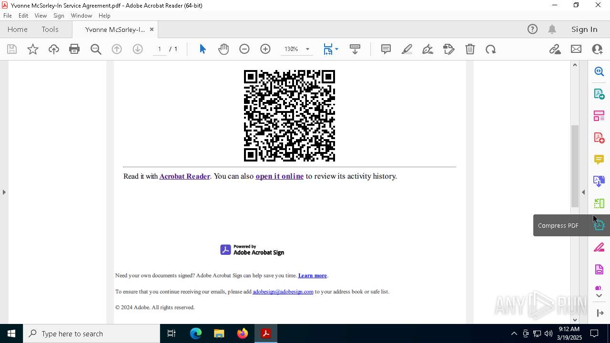Select the Highlight text tool
Image resolution: width=610 pixels, height=343 pixels.
407,49
